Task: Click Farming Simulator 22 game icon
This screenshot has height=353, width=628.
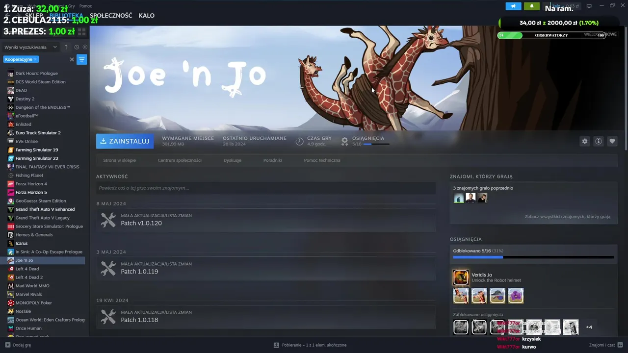Action: pyautogui.click(x=11, y=158)
